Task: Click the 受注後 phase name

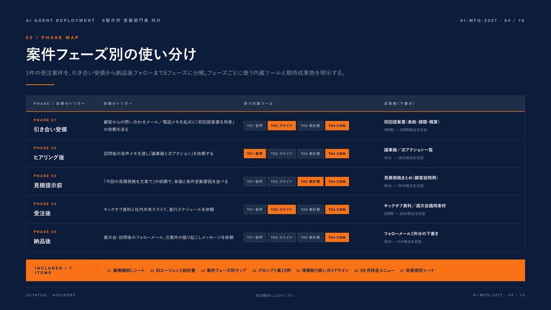Action: coord(42,214)
